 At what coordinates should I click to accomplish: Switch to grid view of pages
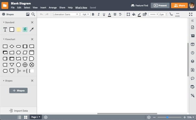pyautogui.click(x=26, y=117)
